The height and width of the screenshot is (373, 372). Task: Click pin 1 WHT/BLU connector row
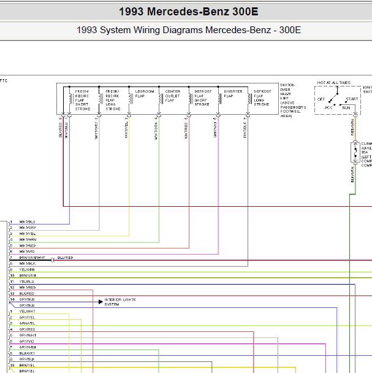pos(22,221)
